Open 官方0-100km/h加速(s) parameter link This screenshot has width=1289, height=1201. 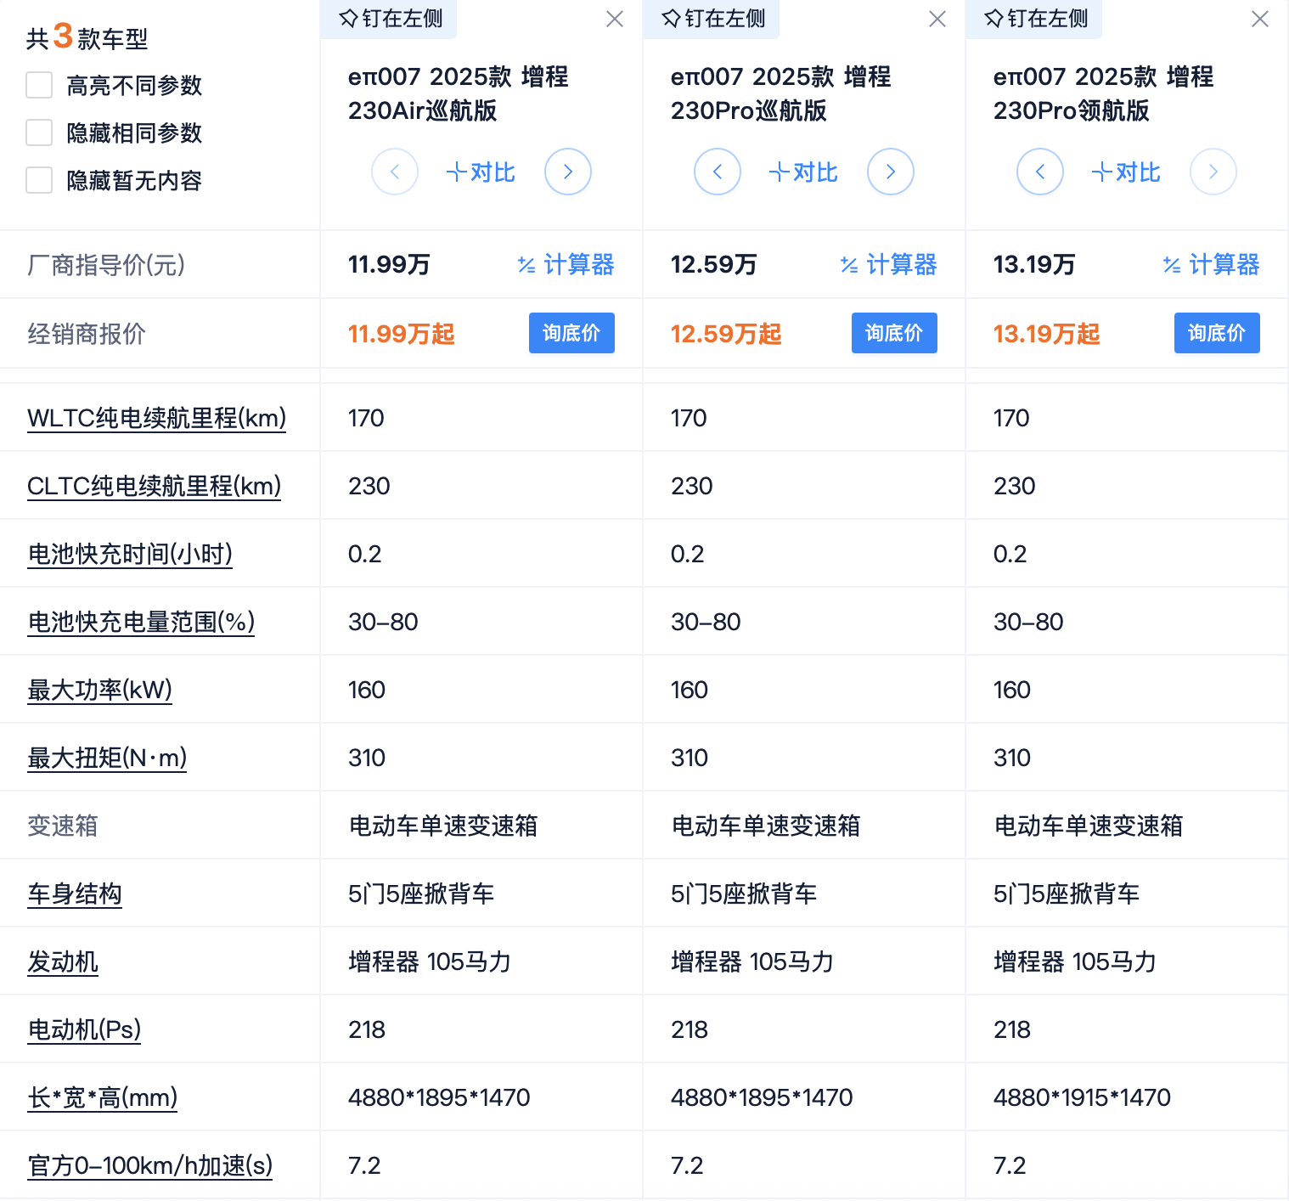pos(149,1165)
